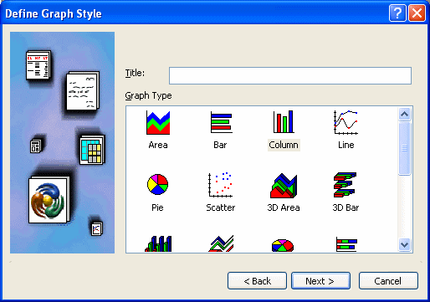Pick the 3D Area graph icon
This screenshot has height=302, width=430.
tap(284, 185)
